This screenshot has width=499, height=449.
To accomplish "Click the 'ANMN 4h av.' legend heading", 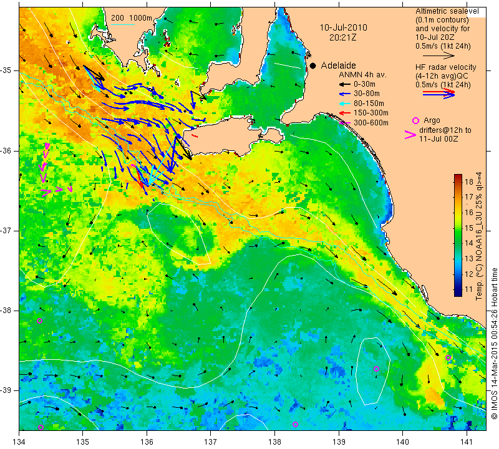I will 362,75.
